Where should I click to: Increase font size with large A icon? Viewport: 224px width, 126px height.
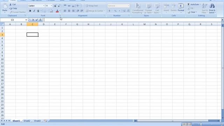[x=55, y=6]
